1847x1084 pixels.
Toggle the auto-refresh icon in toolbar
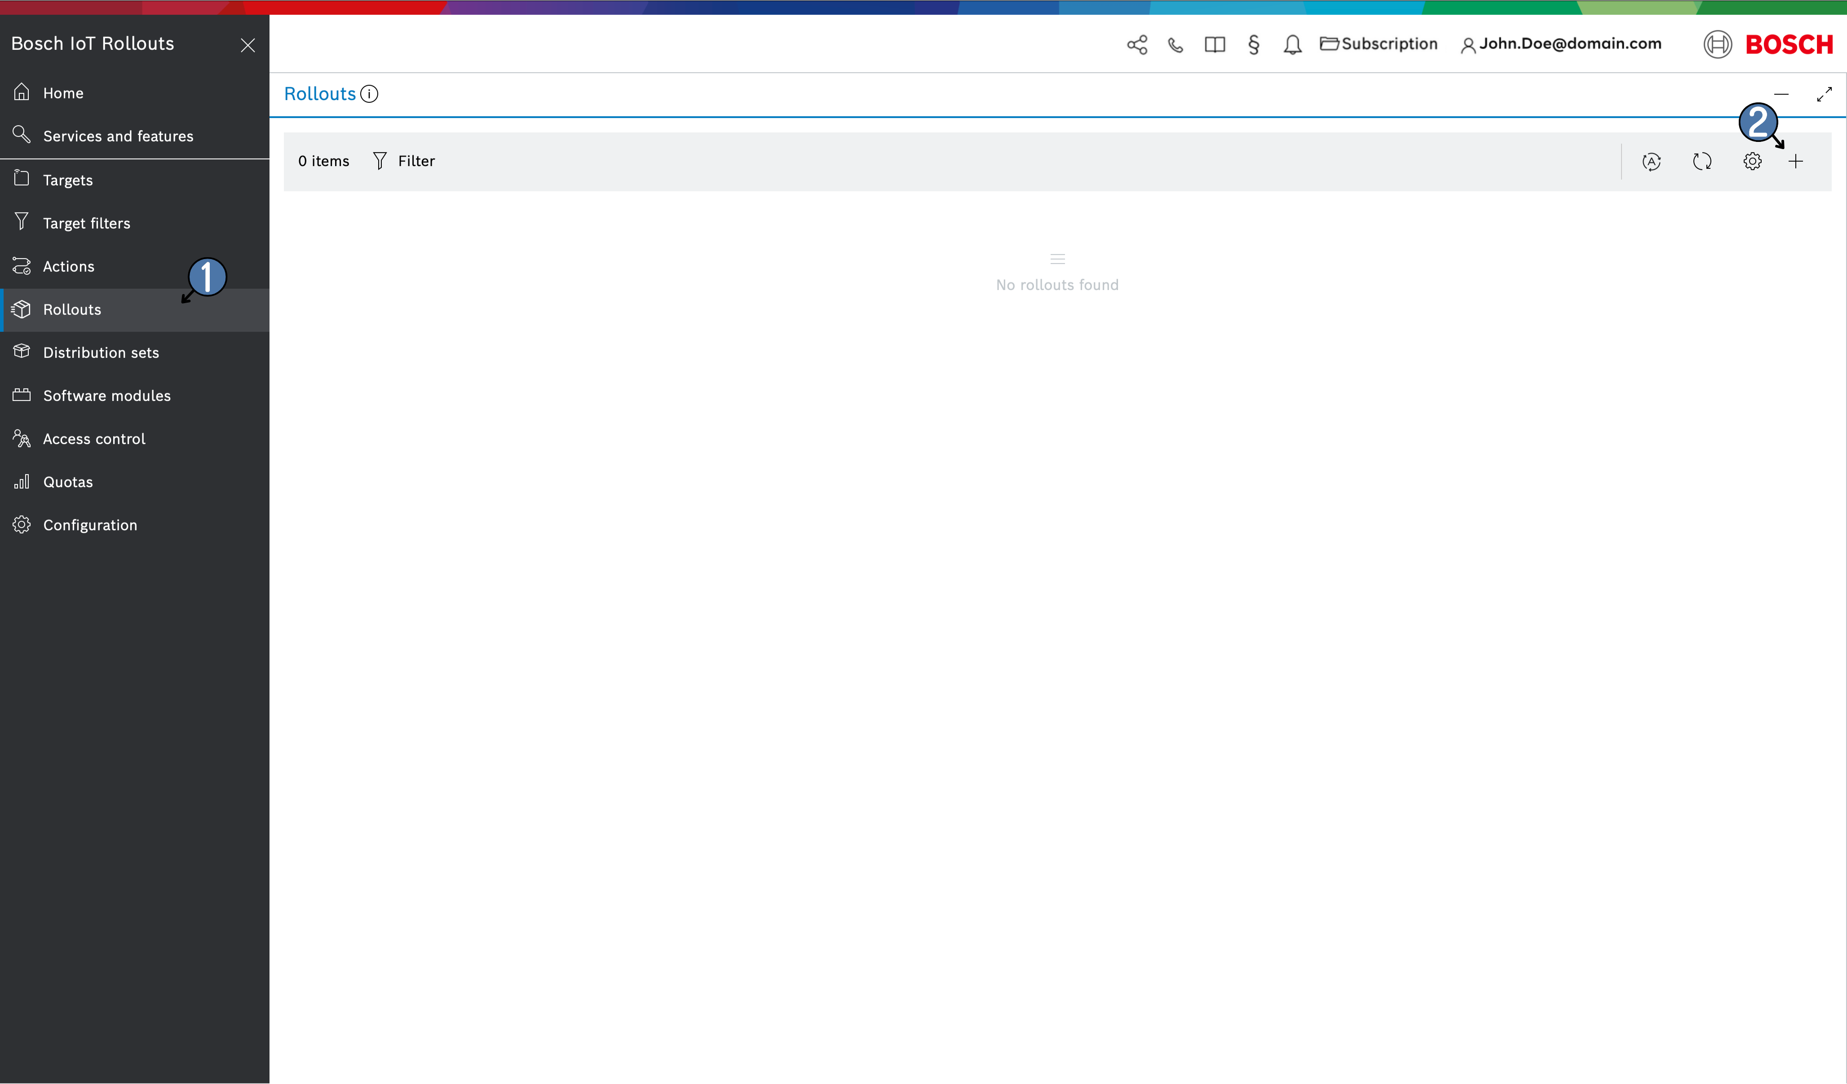1651,161
